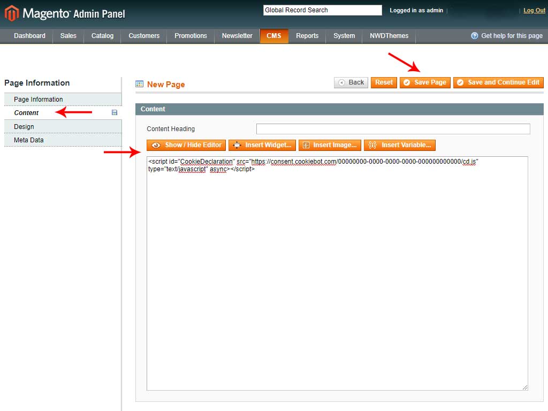Open the Customers menu
Viewport: 548px width, 411px height.
click(144, 36)
